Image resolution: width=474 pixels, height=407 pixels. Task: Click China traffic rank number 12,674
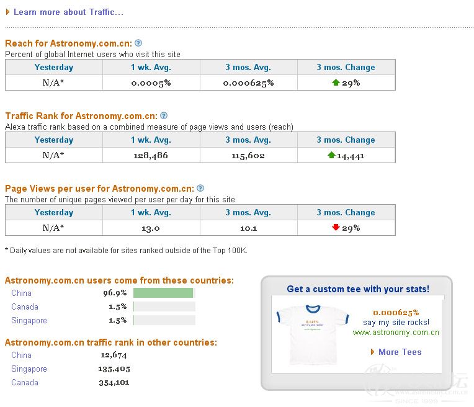point(114,355)
